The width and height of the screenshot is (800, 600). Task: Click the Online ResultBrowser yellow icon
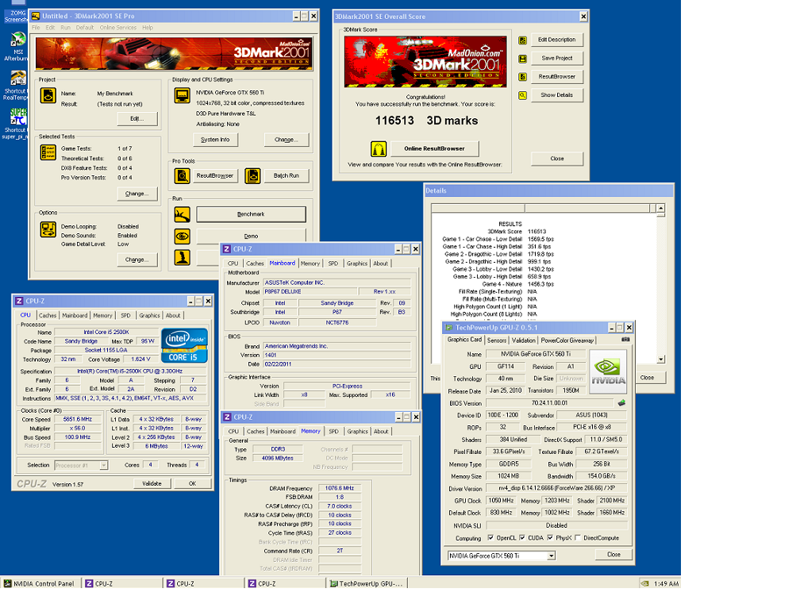pos(378,149)
